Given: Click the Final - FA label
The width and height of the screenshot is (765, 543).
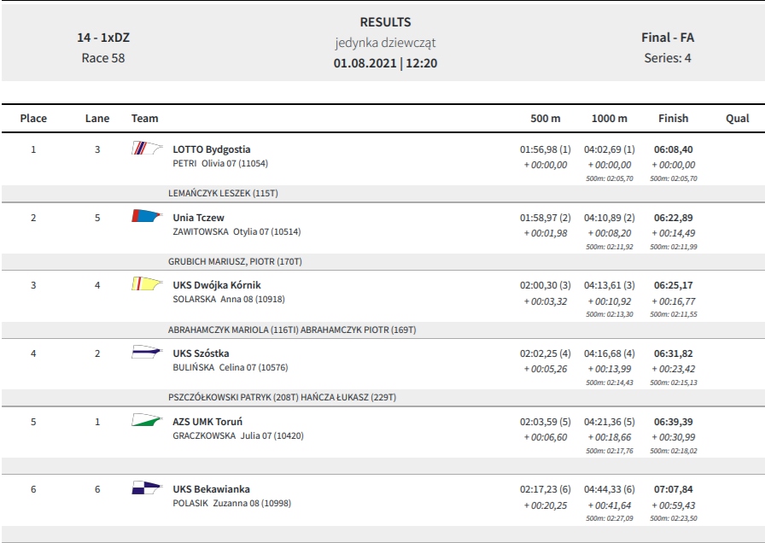Looking at the screenshot, I should [668, 38].
